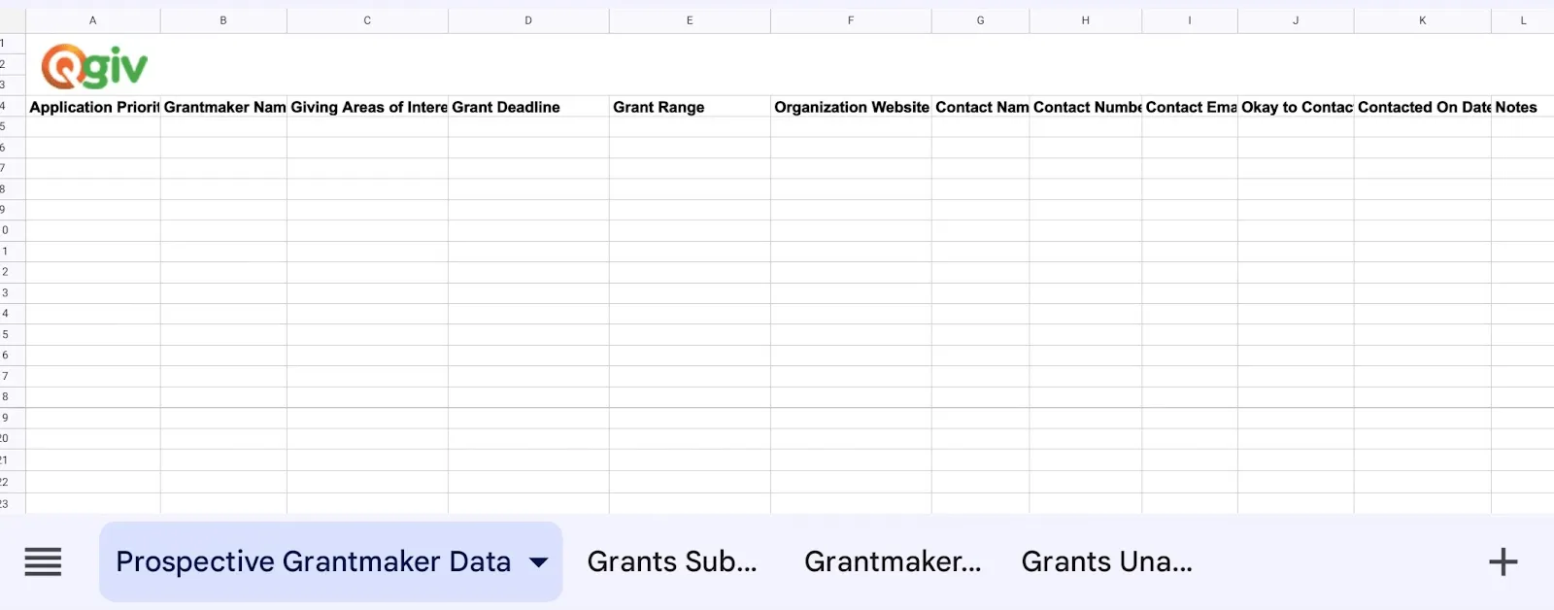Click the Grant Range header cell
The width and height of the screenshot is (1554, 610).
pos(690,107)
